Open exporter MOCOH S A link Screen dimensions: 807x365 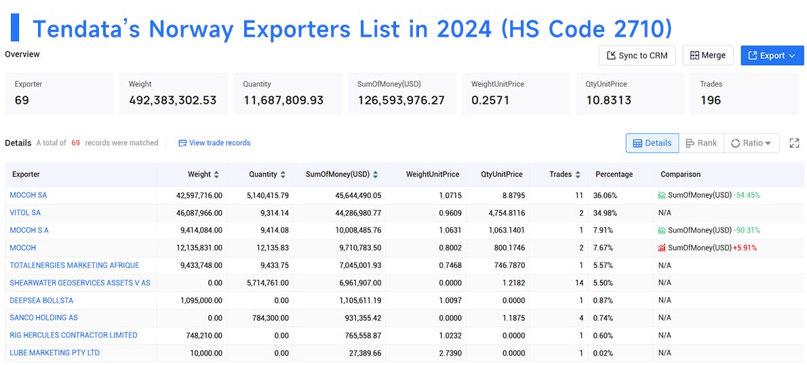(x=29, y=230)
